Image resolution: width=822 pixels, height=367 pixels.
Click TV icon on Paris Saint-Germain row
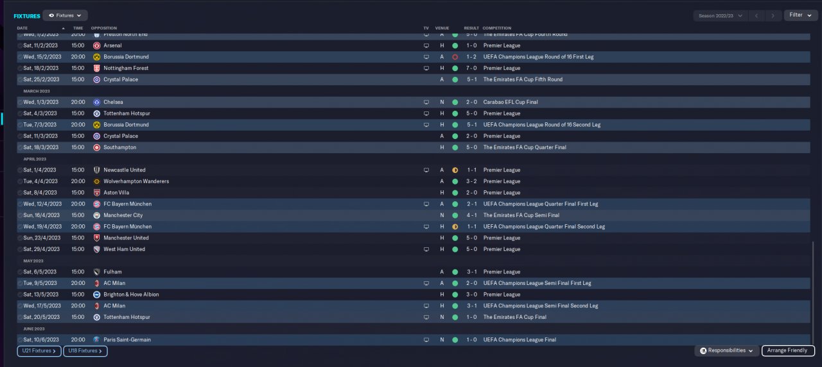(426, 340)
